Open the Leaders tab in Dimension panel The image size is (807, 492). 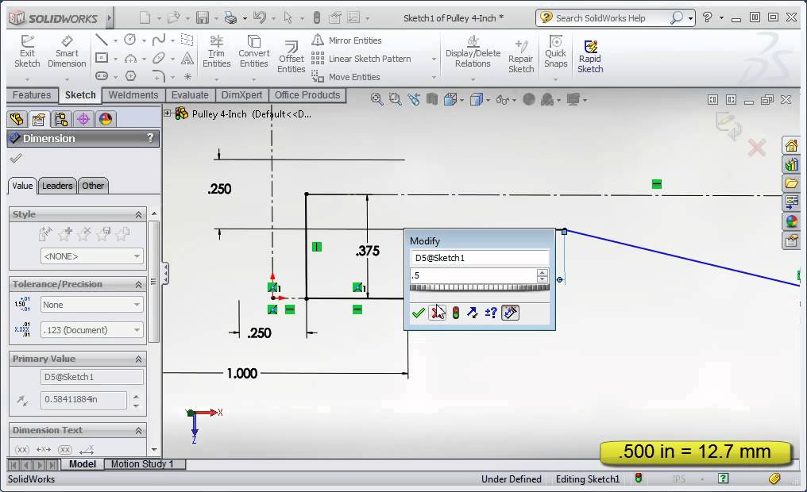[x=56, y=186]
